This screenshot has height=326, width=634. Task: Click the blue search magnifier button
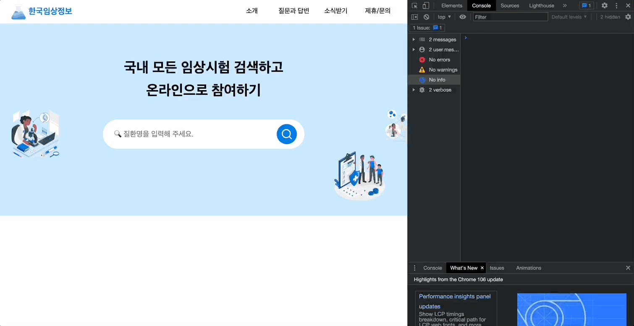tap(286, 134)
